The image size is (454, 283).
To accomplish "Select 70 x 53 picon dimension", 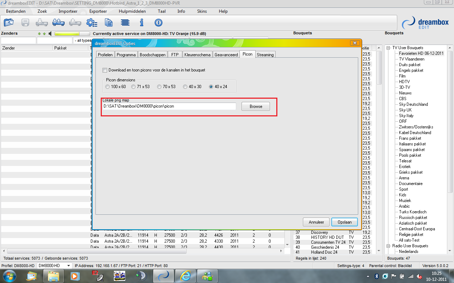I will [159, 86].
